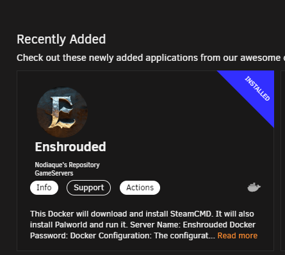Open the Actions menu button
The image size is (285, 255).
(x=140, y=188)
